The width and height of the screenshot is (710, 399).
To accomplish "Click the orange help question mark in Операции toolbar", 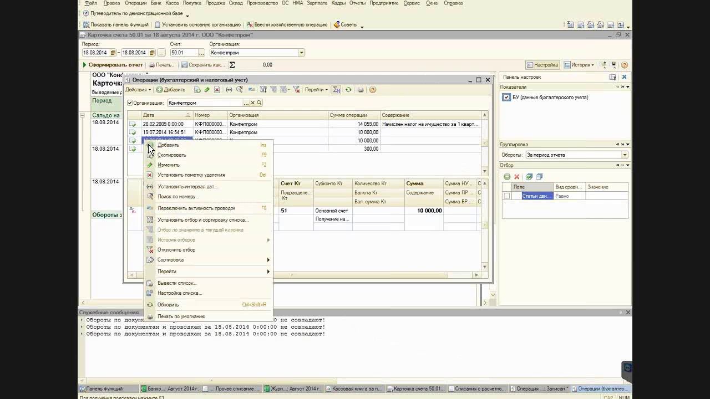I will tap(373, 90).
